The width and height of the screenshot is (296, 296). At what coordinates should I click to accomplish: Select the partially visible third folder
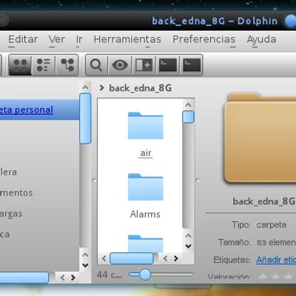tap(146, 243)
